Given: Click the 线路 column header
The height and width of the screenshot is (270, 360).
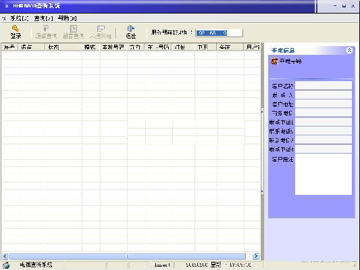Looking at the screenshot, I should click(x=32, y=47).
